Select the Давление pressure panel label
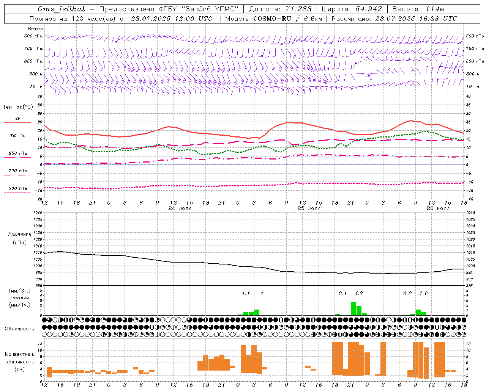 [19, 234]
